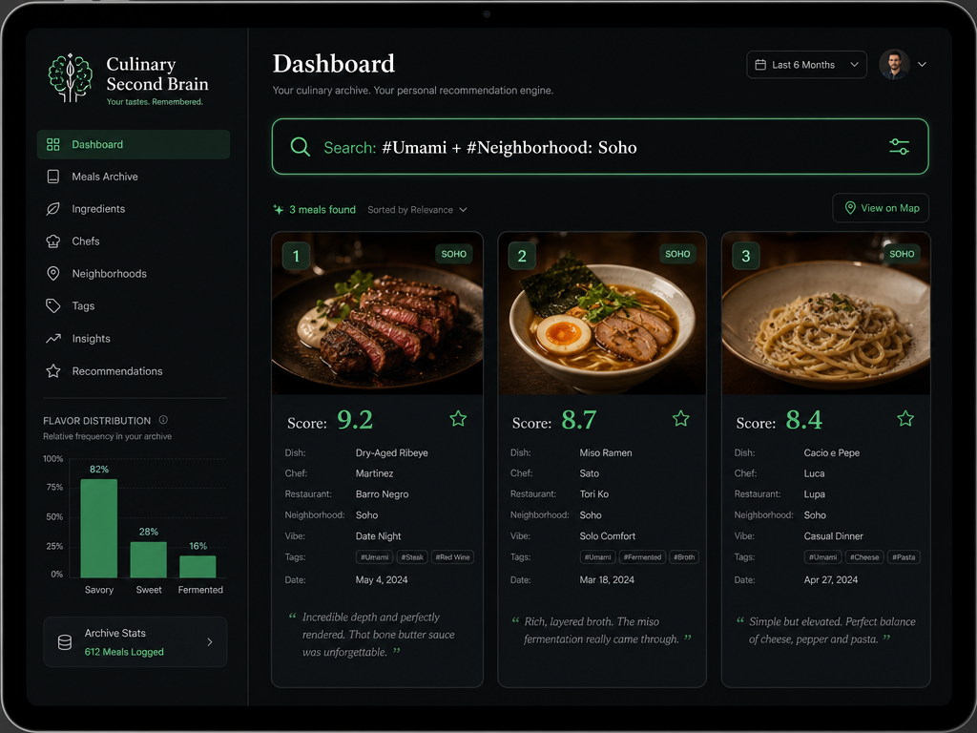Click the #Pasta tag
The height and width of the screenshot is (733, 977).
coord(904,557)
